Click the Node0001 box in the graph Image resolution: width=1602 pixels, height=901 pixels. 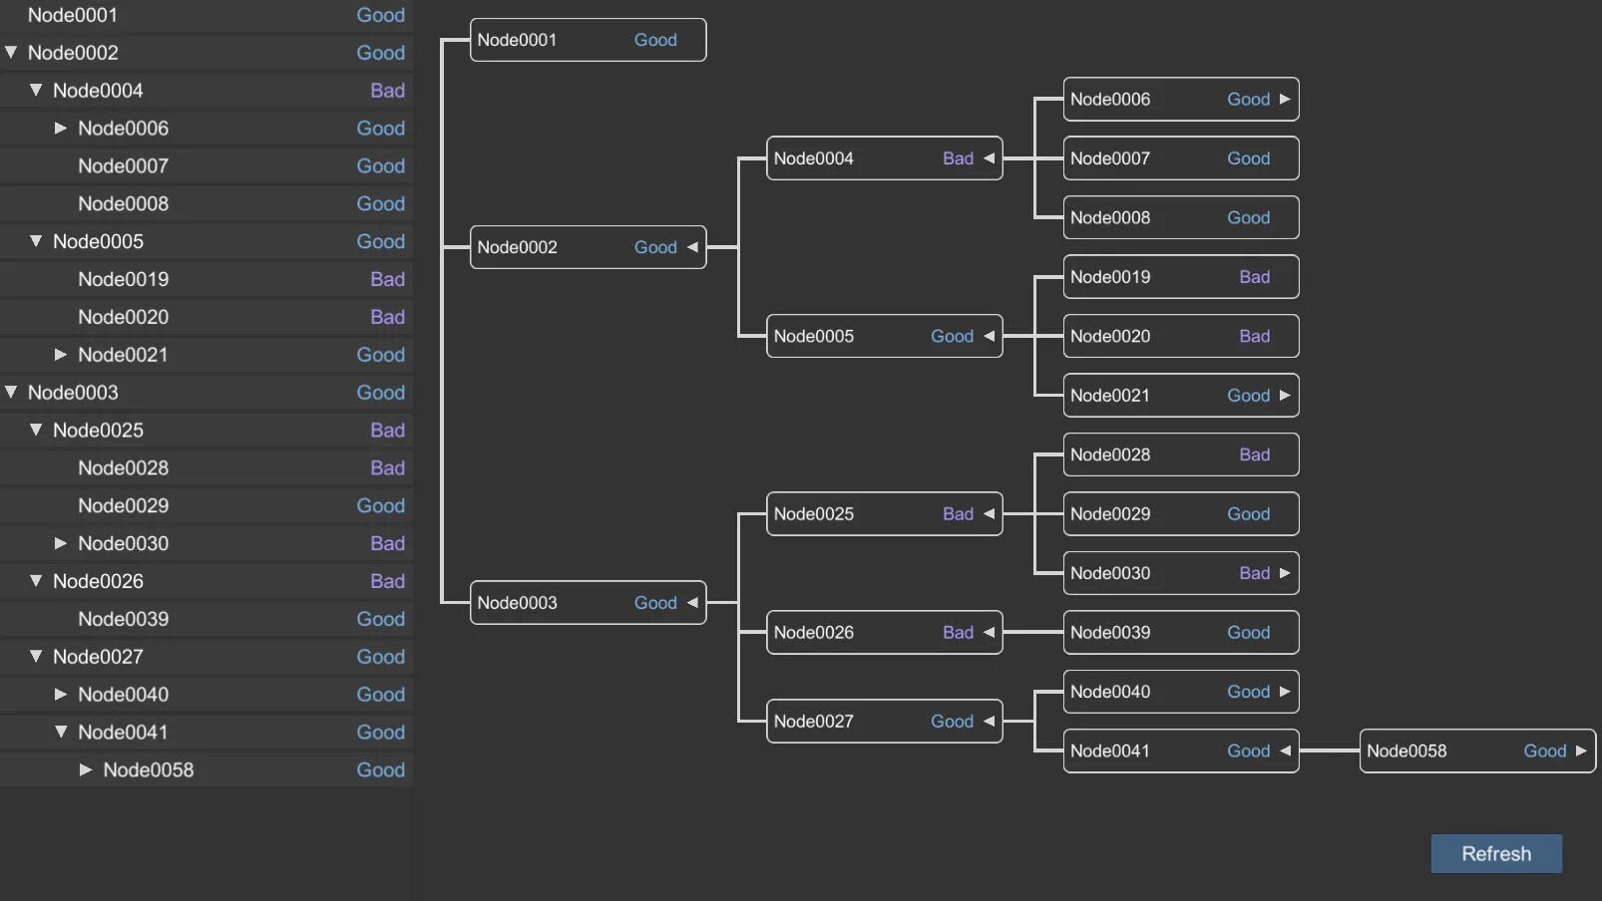click(588, 40)
